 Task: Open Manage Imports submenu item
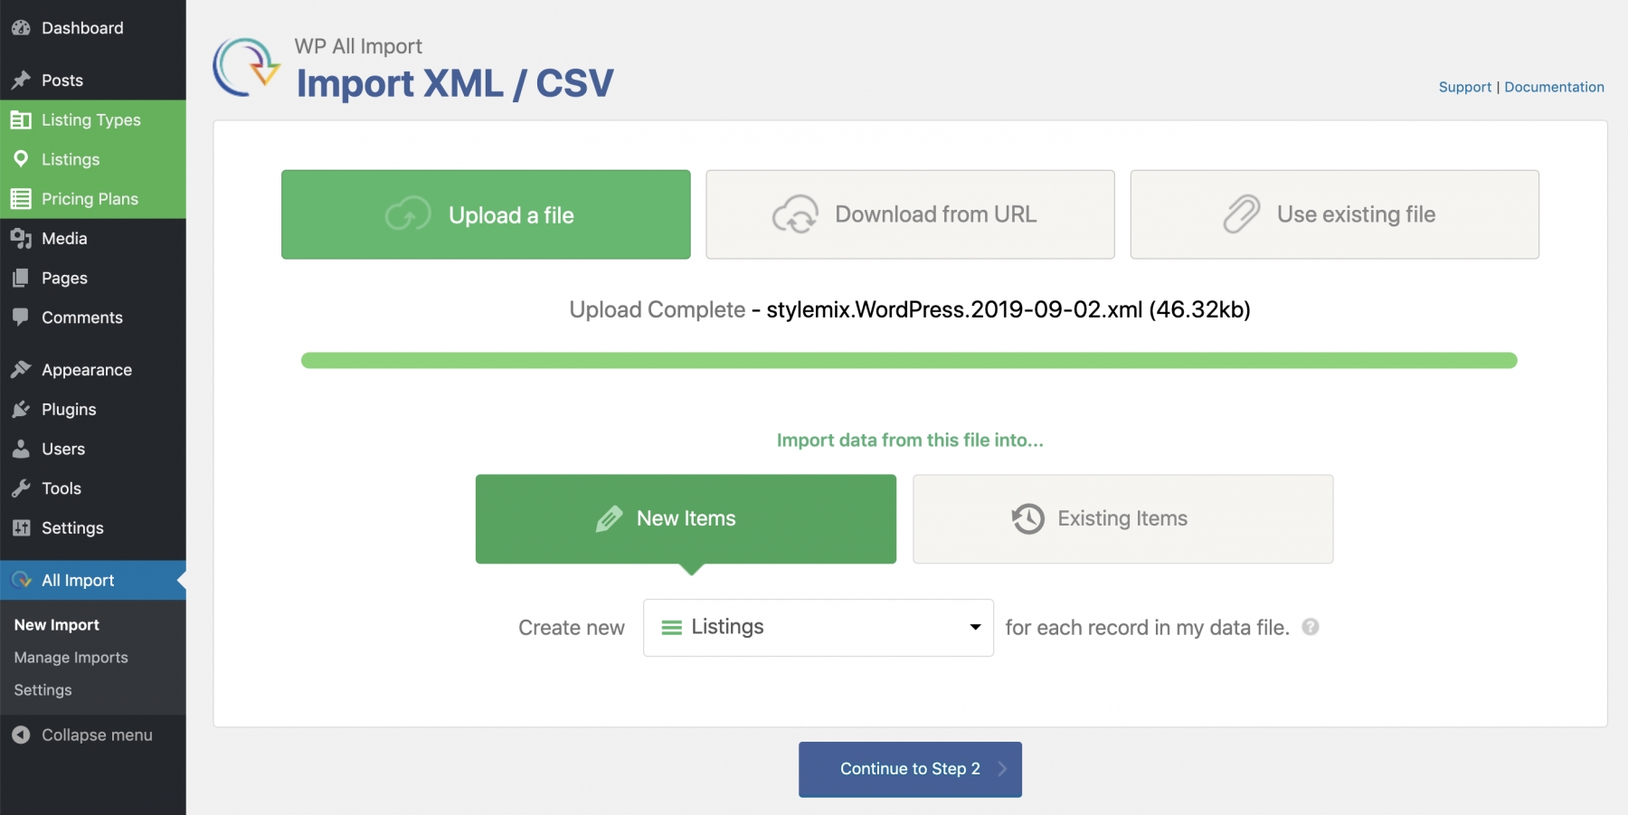tap(71, 658)
